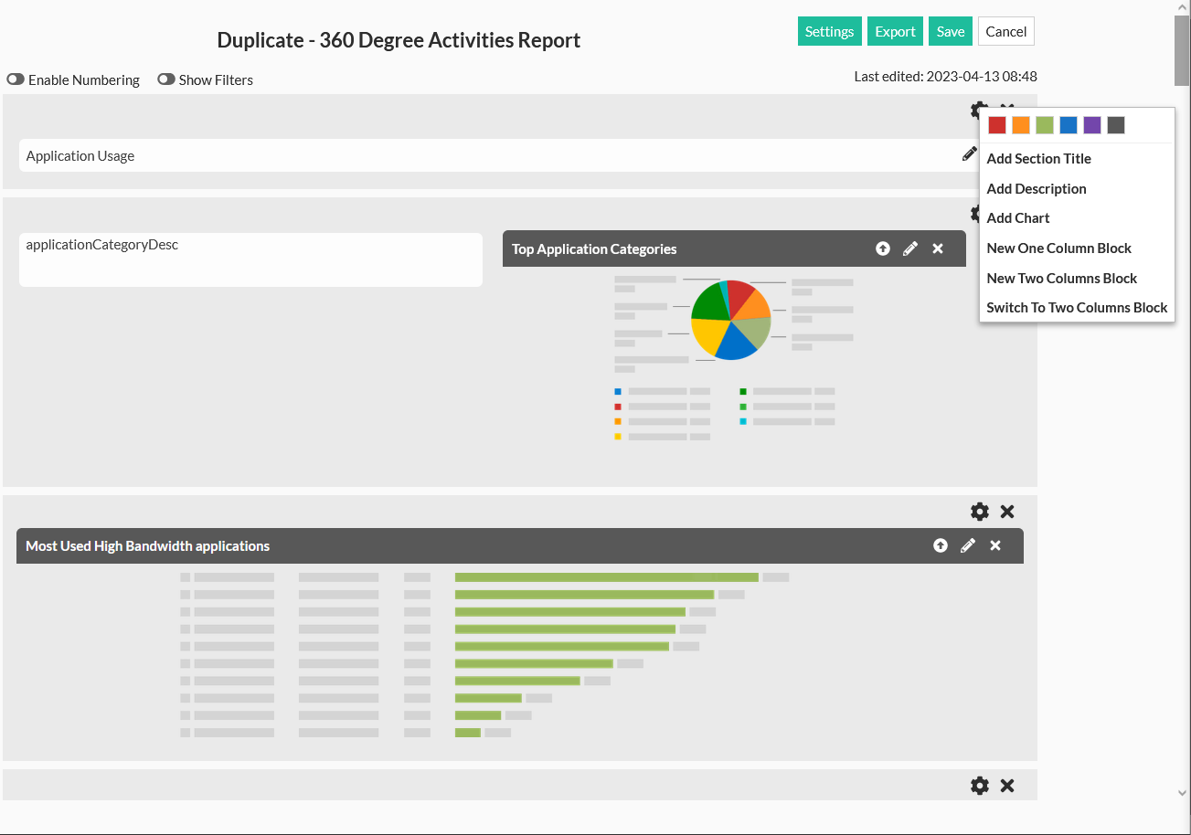This screenshot has width=1191, height=835.
Task: Toggle Show Filters on
Action: (x=166, y=79)
